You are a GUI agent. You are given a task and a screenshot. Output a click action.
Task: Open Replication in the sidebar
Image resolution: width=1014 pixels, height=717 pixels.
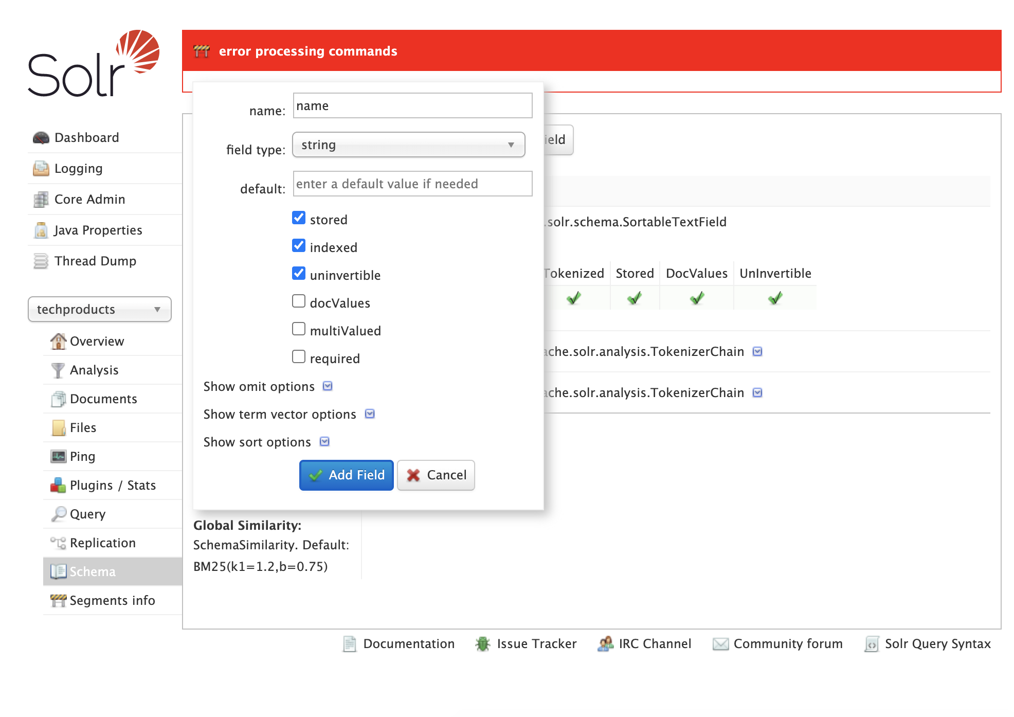point(102,543)
